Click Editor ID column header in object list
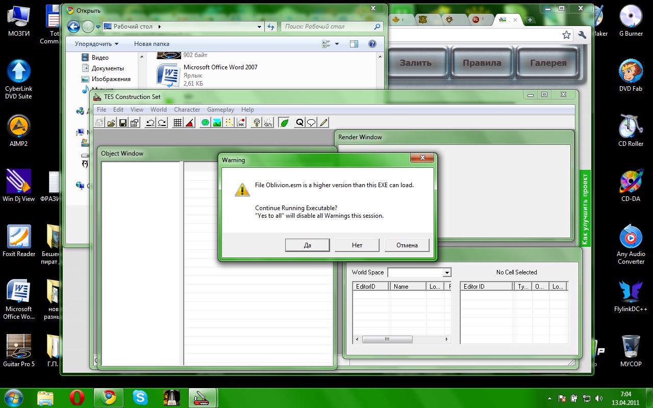Viewport: 653px width, 408px height. (487, 287)
